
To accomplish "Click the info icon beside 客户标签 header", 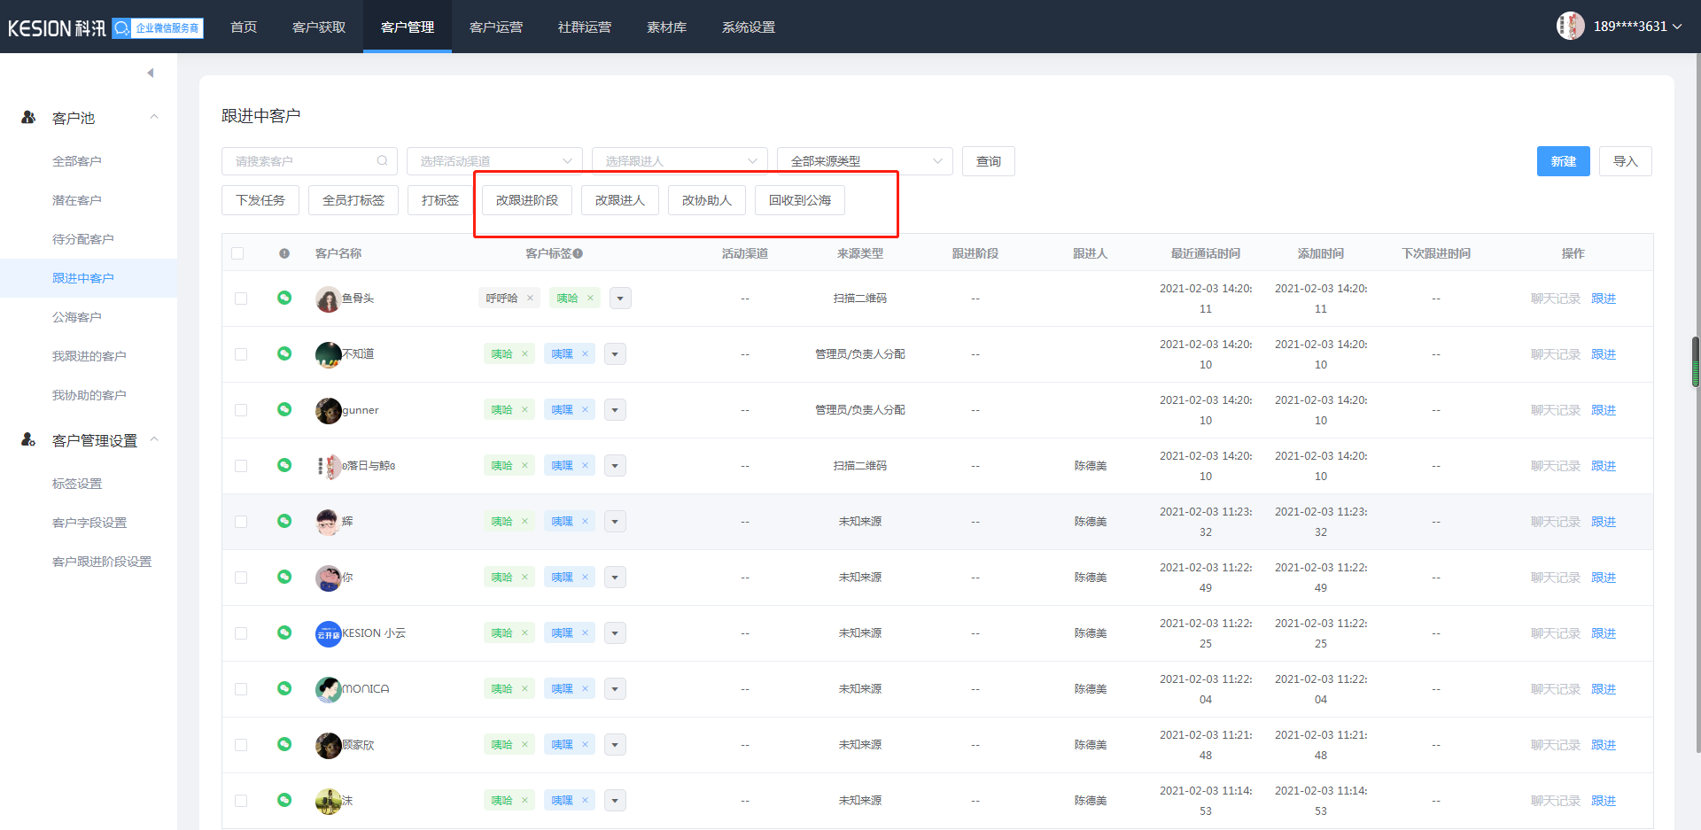I will pyautogui.click(x=578, y=253).
